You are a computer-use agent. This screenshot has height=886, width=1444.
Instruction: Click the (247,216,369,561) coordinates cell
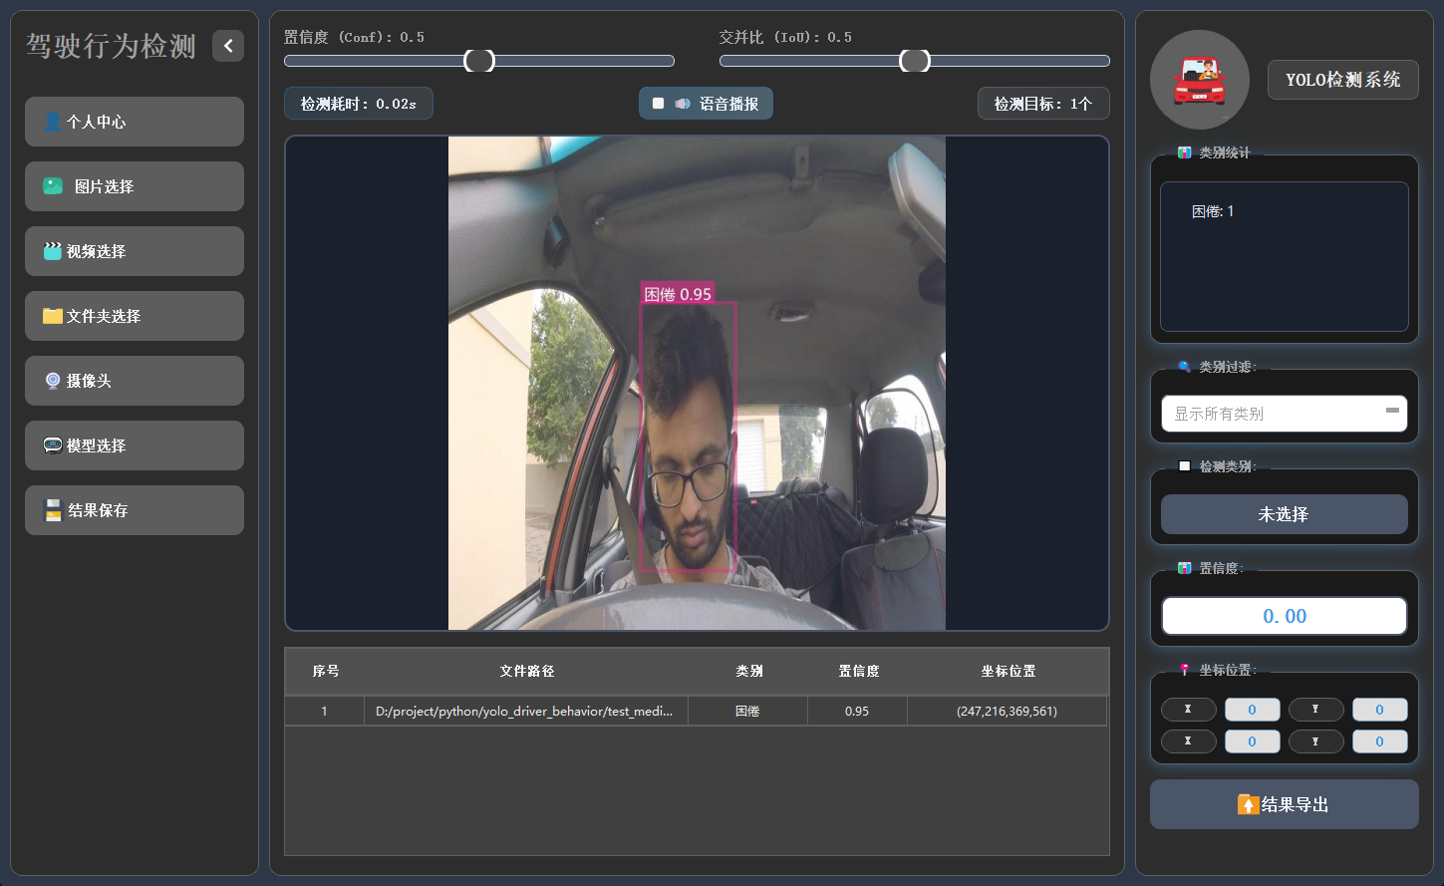pos(1007,712)
